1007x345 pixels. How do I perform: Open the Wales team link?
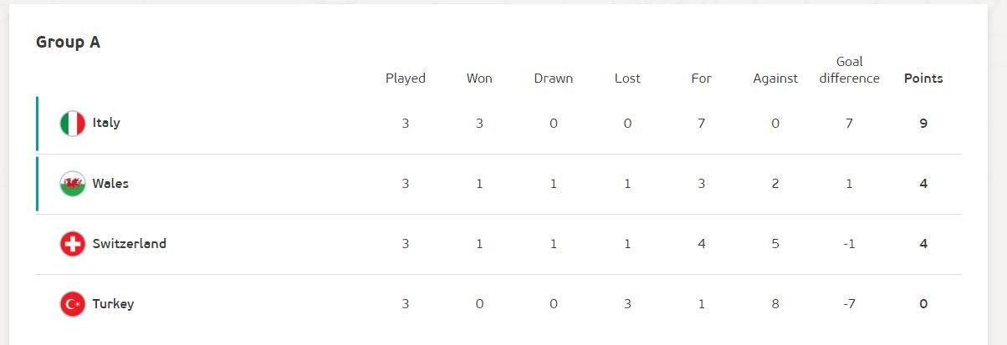(110, 183)
